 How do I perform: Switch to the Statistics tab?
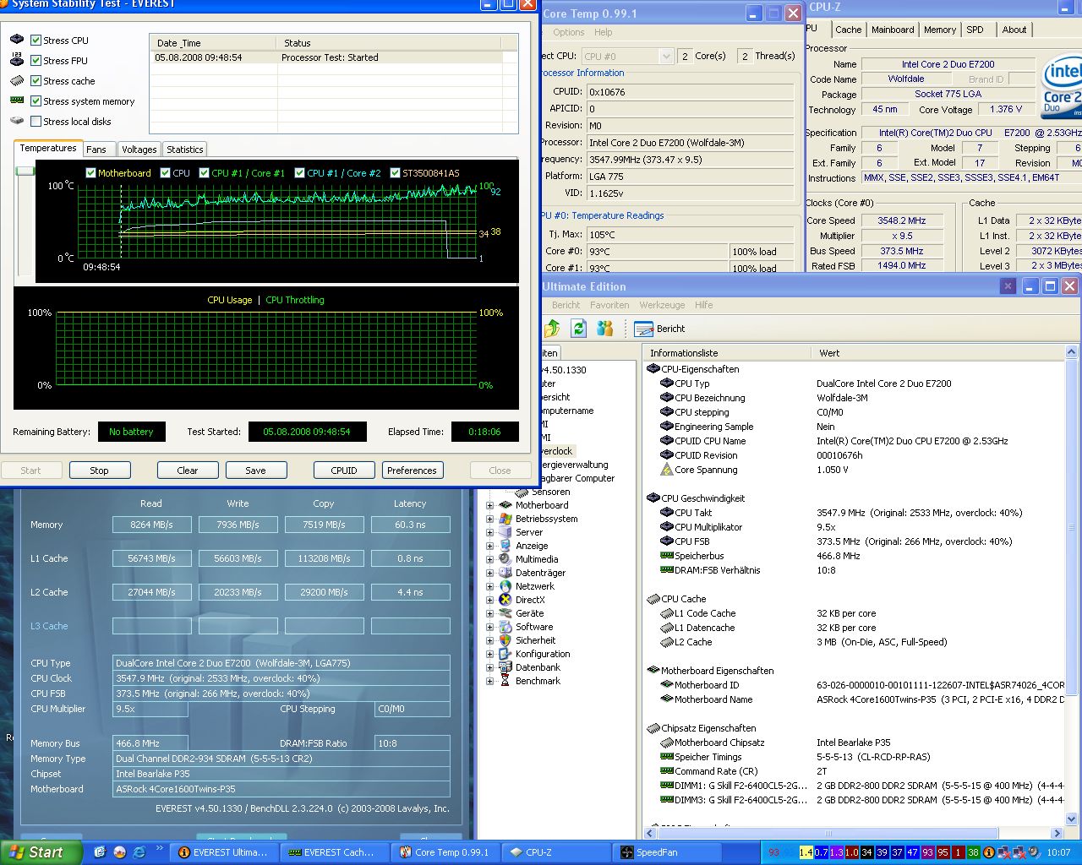[x=184, y=150]
